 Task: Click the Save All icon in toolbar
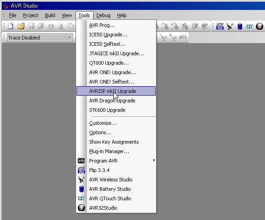tap(41, 26)
